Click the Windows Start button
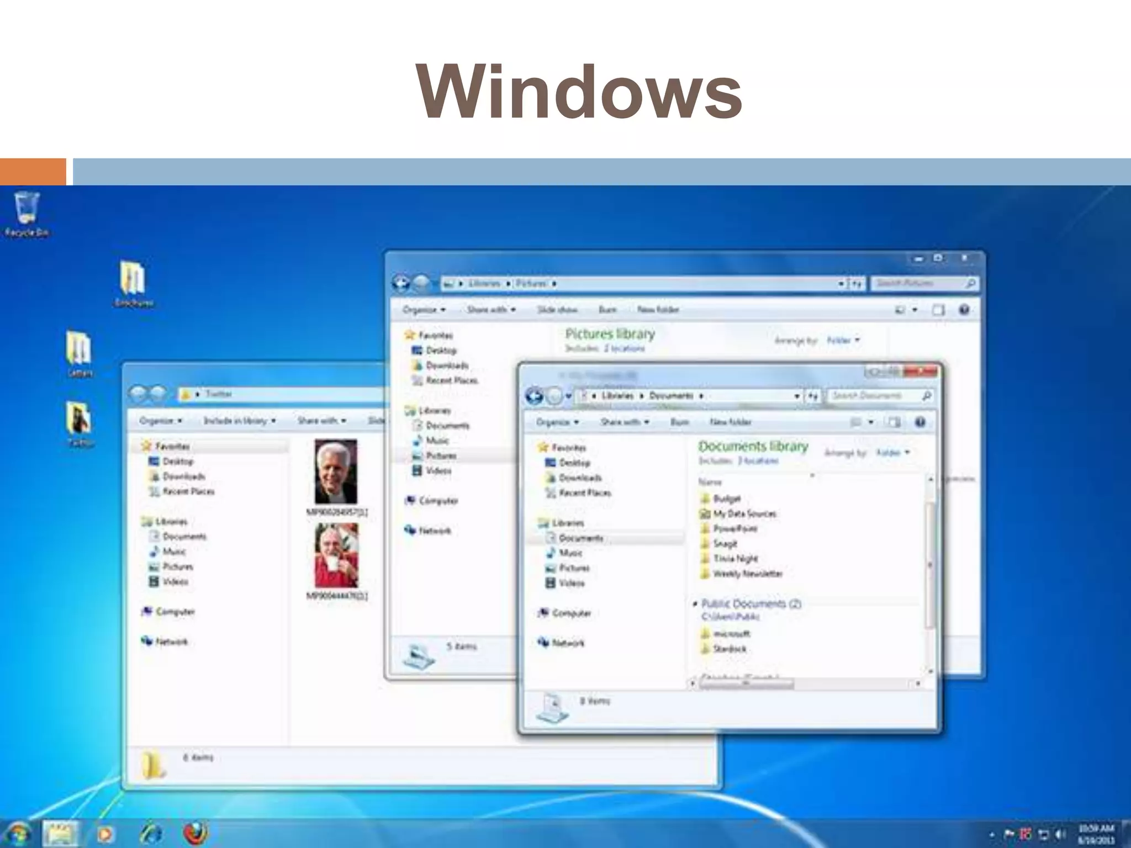Viewport: 1131px width, 848px height. (18, 834)
